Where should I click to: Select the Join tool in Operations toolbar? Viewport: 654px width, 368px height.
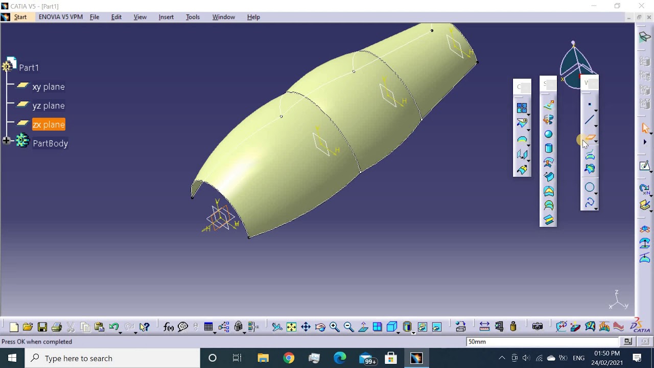tap(522, 108)
